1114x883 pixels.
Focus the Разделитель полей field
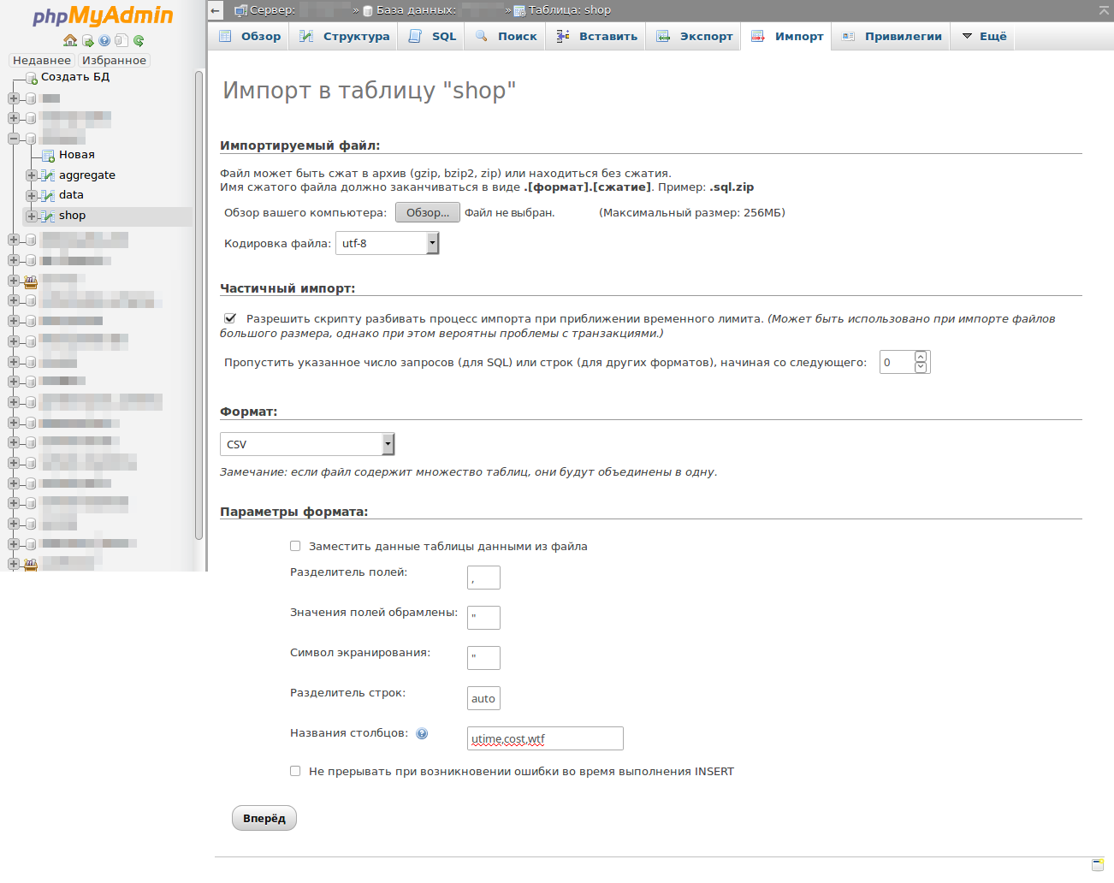483,578
